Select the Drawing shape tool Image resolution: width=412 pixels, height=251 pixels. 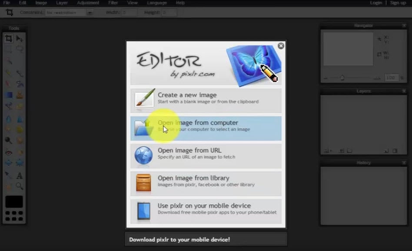coord(20,106)
